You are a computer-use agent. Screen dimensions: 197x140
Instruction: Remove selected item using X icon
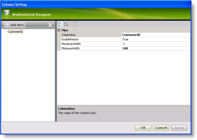tap(50, 25)
